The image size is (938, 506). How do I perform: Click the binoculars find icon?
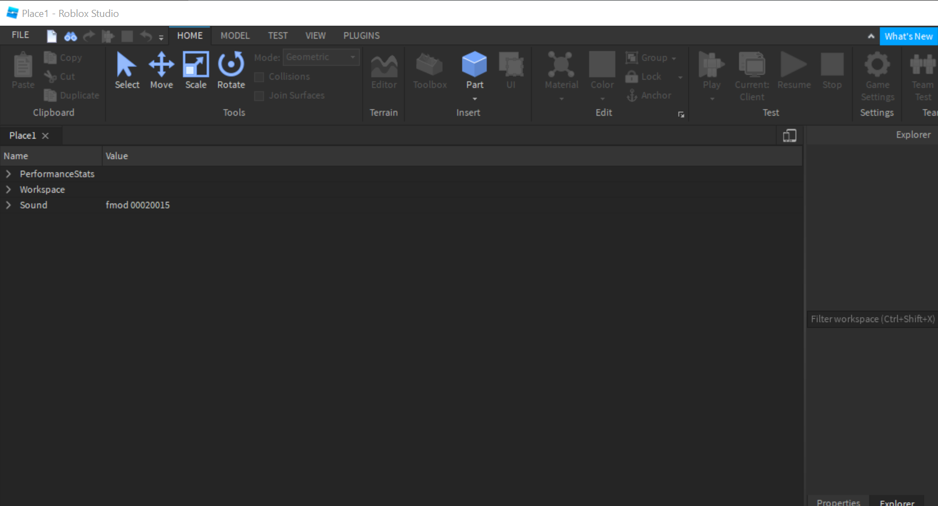(x=70, y=37)
